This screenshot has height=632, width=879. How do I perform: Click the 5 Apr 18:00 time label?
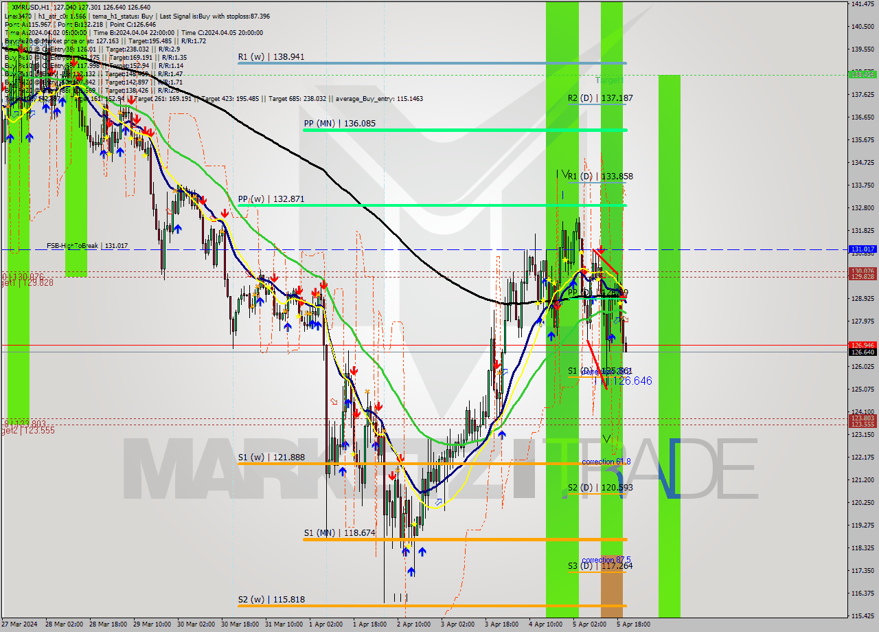[633, 624]
